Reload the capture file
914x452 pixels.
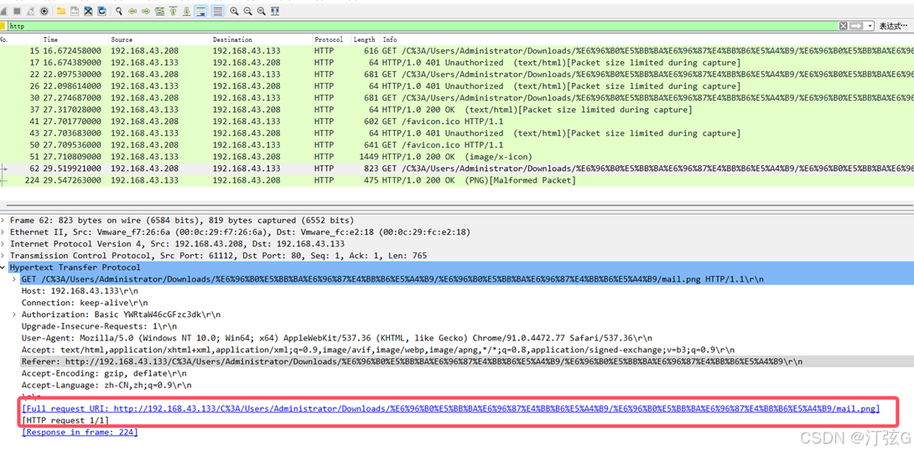click(x=102, y=11)
